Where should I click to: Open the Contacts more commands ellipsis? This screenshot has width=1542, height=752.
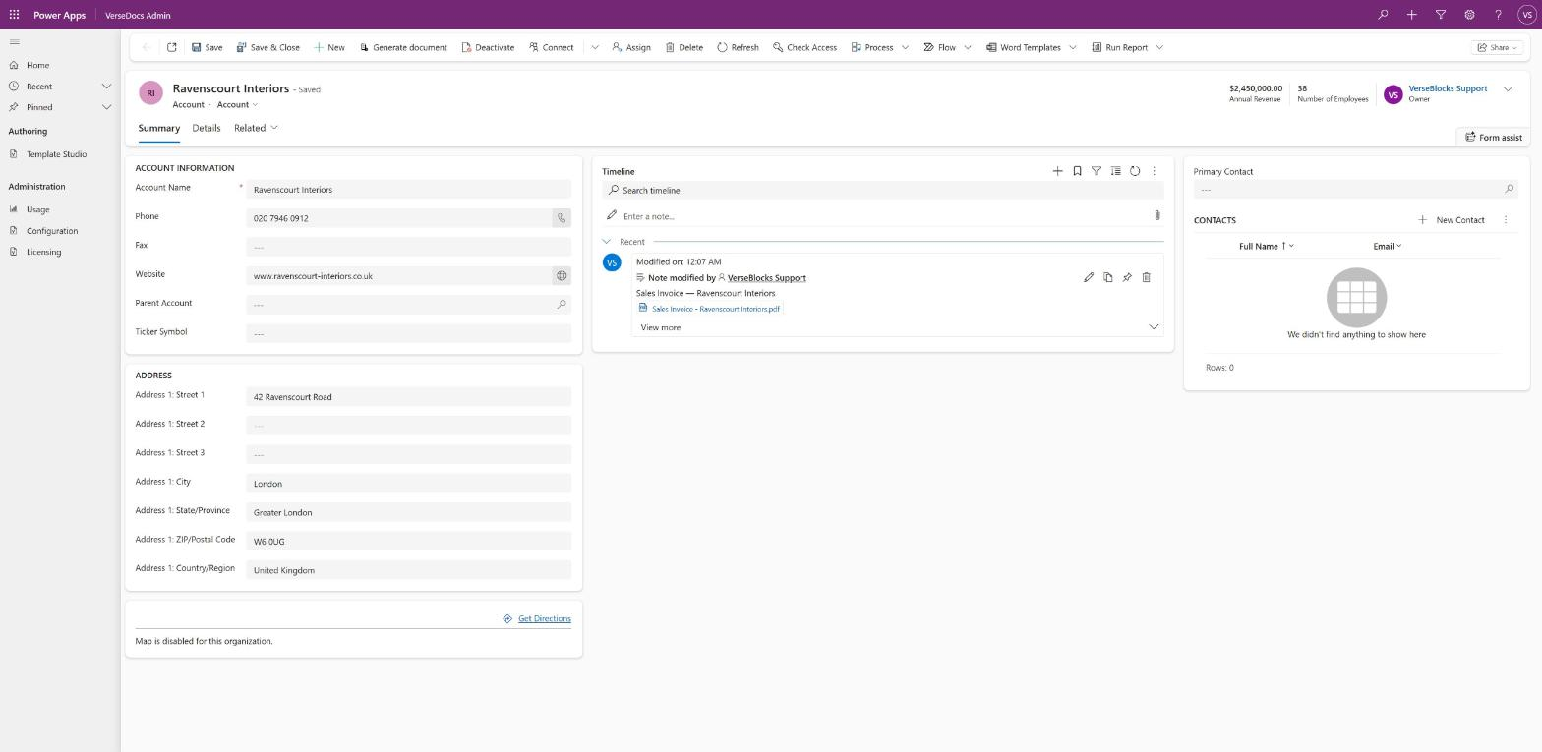click(1506, 220)
